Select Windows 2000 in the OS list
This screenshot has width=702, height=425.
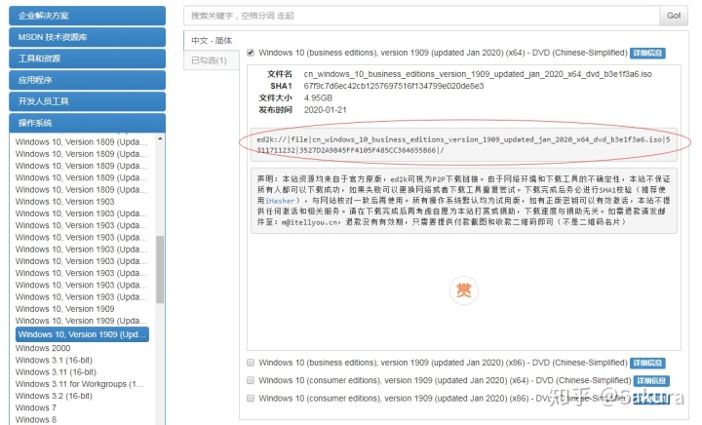43,348
